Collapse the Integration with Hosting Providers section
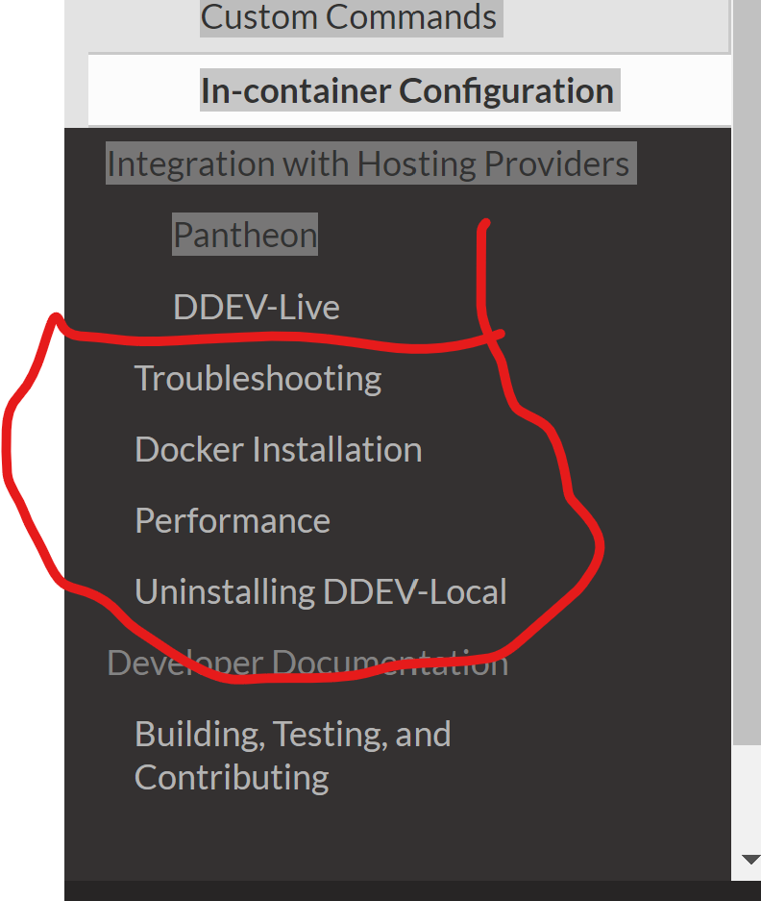 pos(370,163)
